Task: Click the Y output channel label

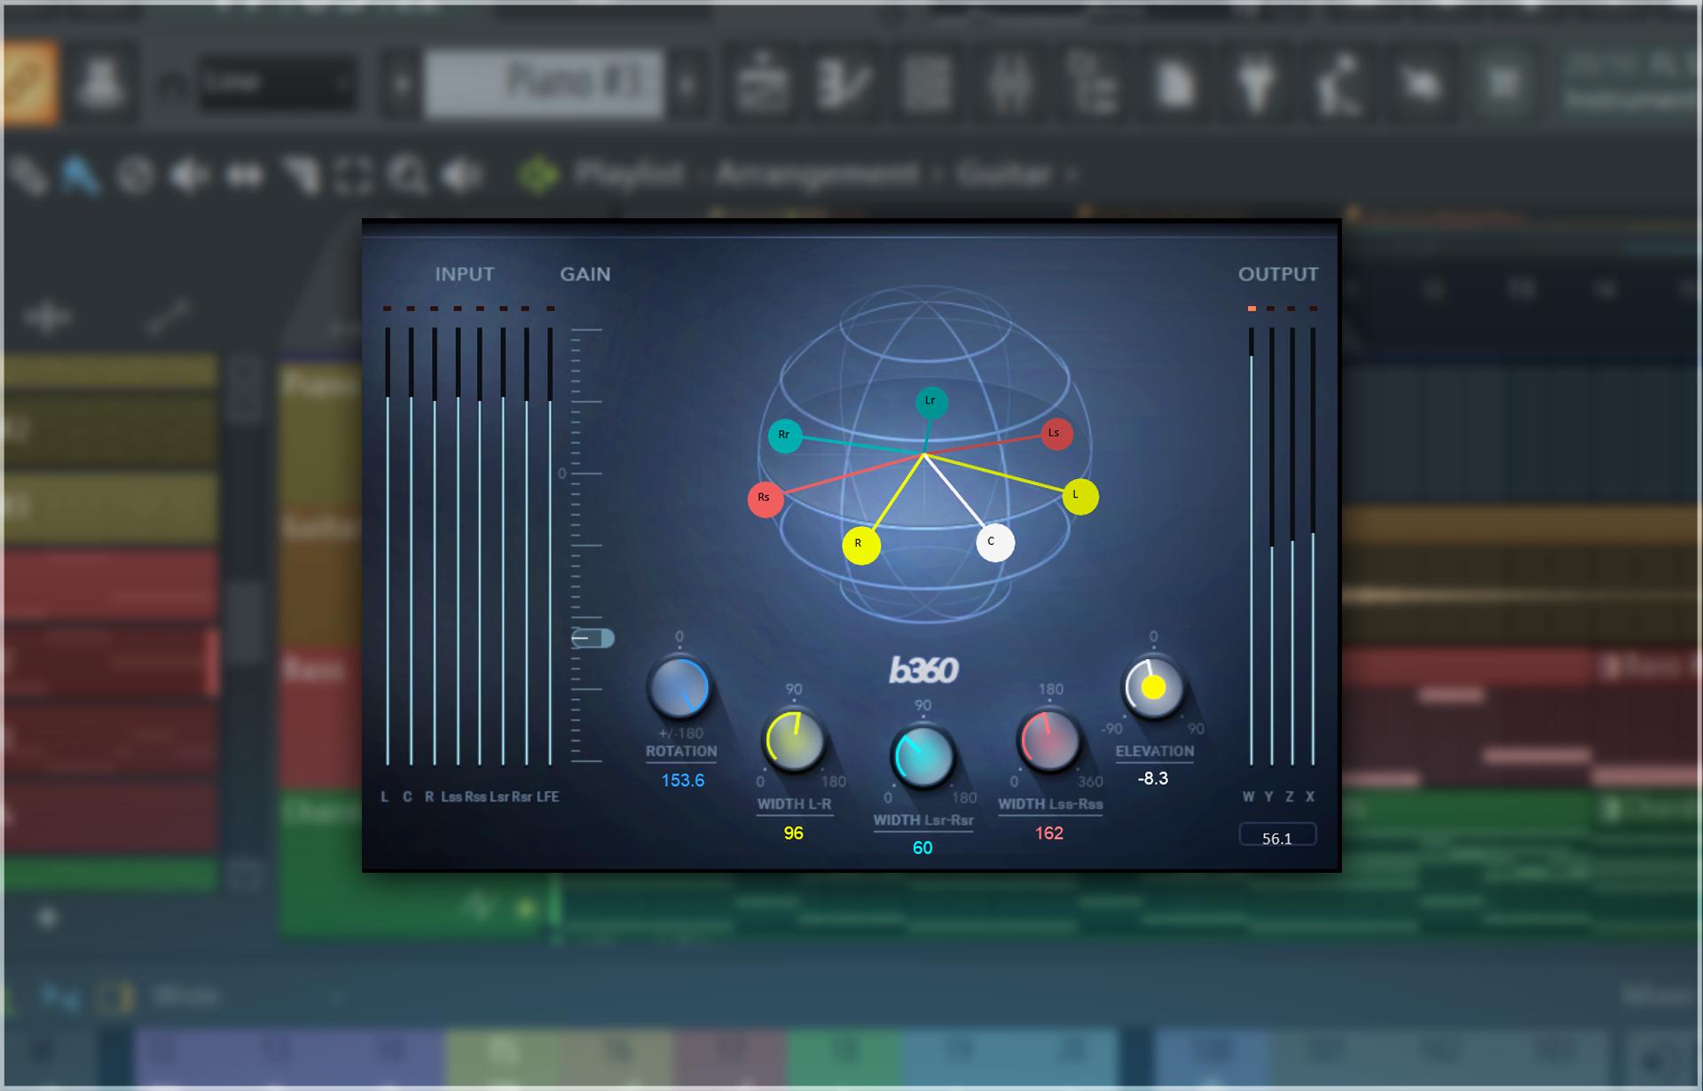Action: 1268,797
